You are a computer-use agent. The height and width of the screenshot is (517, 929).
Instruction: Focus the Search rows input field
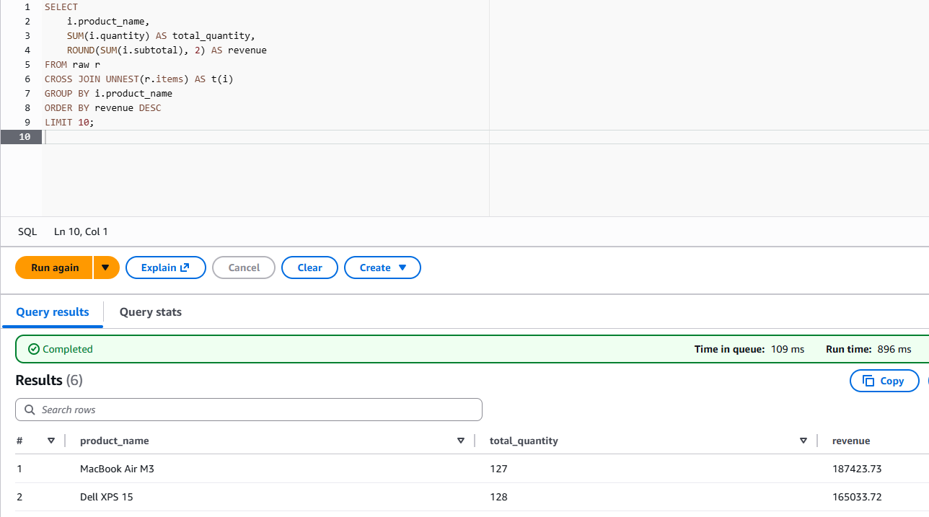[x=252, y=410]
